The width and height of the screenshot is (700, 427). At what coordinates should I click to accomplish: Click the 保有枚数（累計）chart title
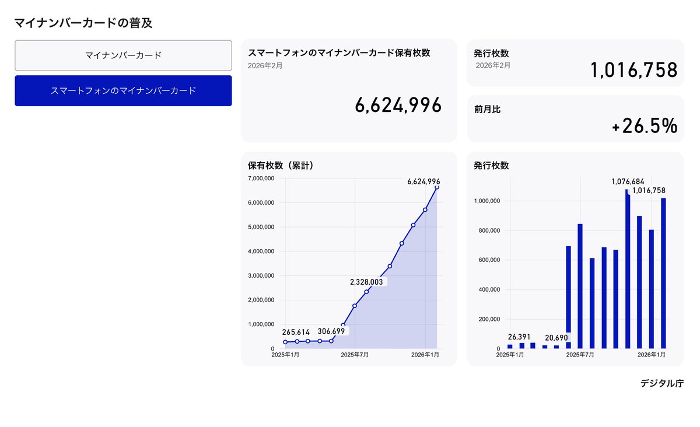(280, 165)
